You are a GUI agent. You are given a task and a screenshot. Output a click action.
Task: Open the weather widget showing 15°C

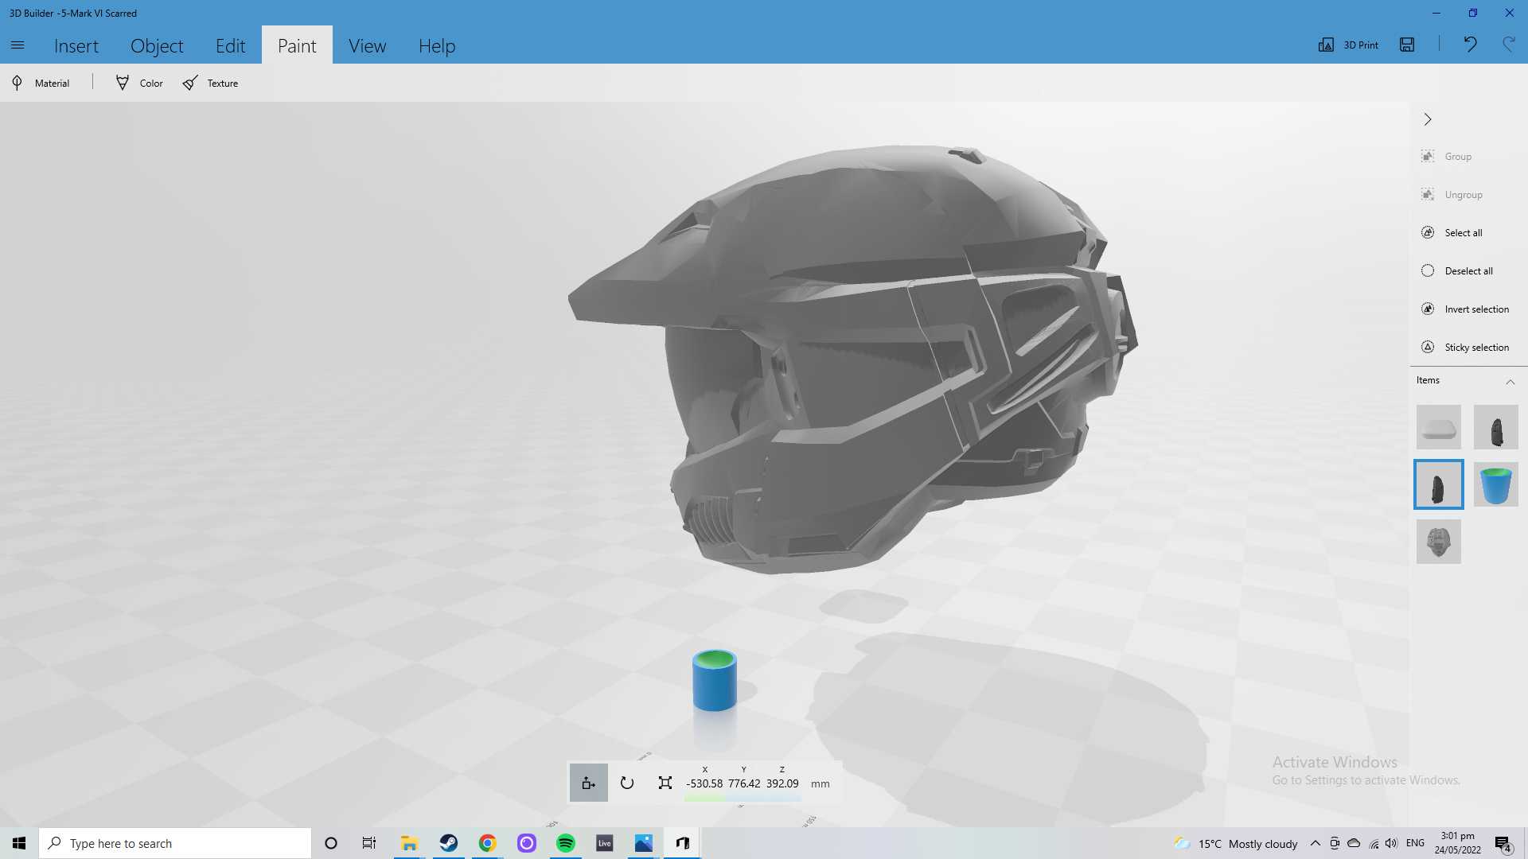[x=1236, y=843]
